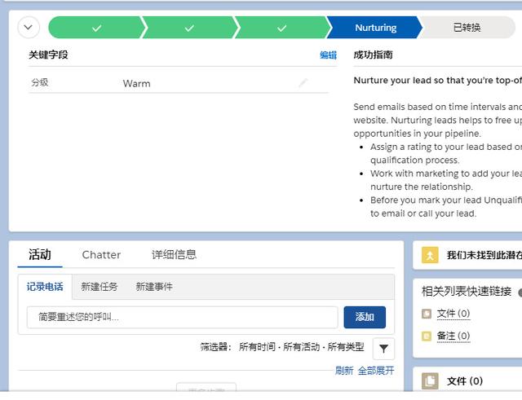
Task: Click the first completed checkmark stage
Action: click(96, 28)
